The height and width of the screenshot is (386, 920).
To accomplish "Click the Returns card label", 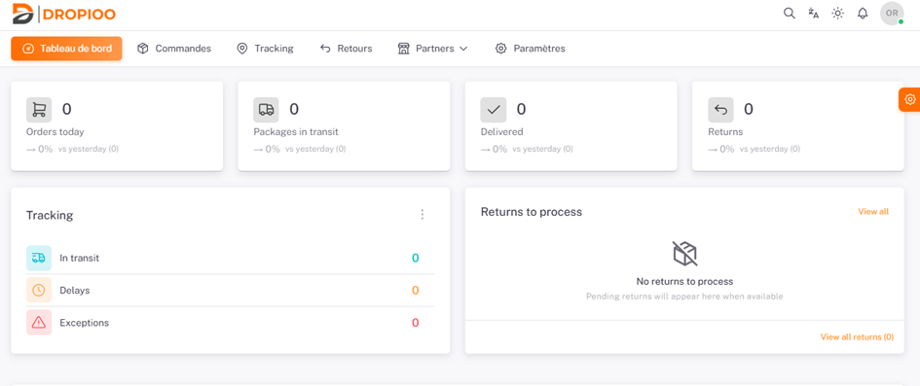I will (725, 132).
